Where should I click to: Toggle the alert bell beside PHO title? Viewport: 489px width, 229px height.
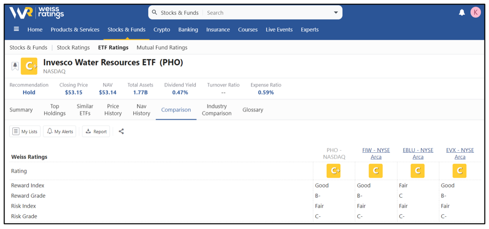[15, 66]
